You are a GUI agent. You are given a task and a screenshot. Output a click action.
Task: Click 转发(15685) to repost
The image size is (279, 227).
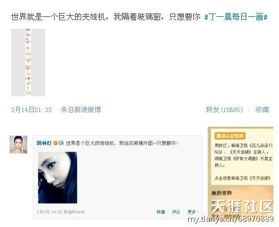(224, 110)
